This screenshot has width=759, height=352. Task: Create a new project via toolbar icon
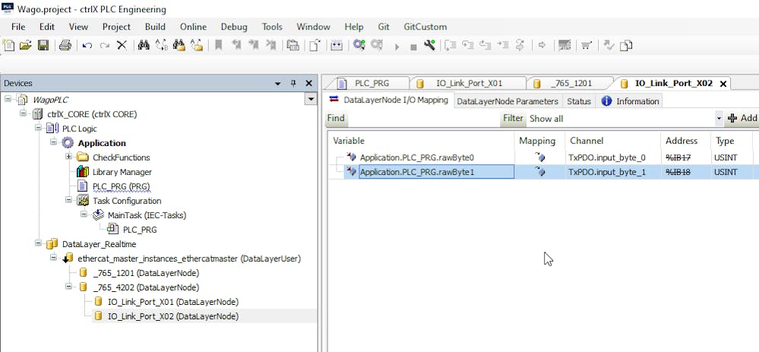(x=8, y=46)
